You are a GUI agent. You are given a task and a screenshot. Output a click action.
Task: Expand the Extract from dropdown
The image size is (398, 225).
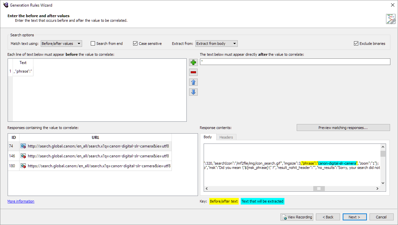[216, 44]
